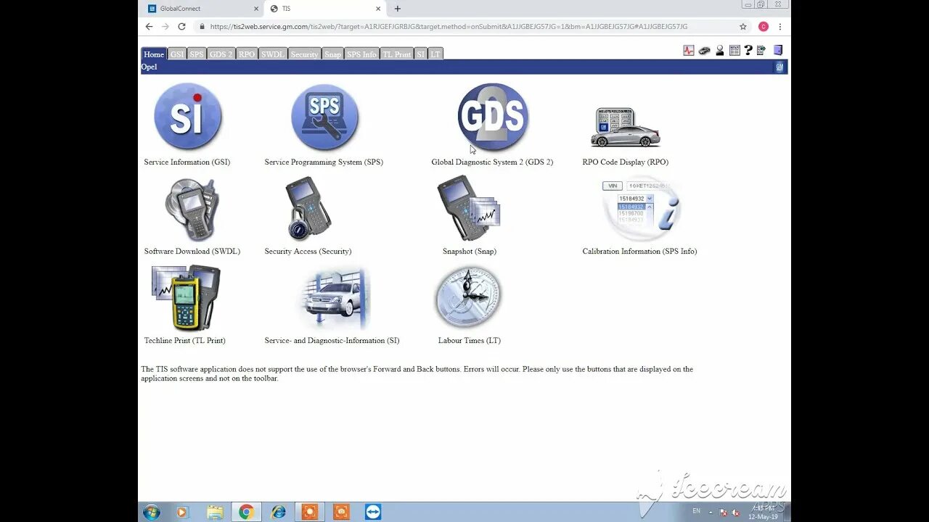Click the Service Information (GSI) text link
Screen dimensions: 929x522
(187, 162)
